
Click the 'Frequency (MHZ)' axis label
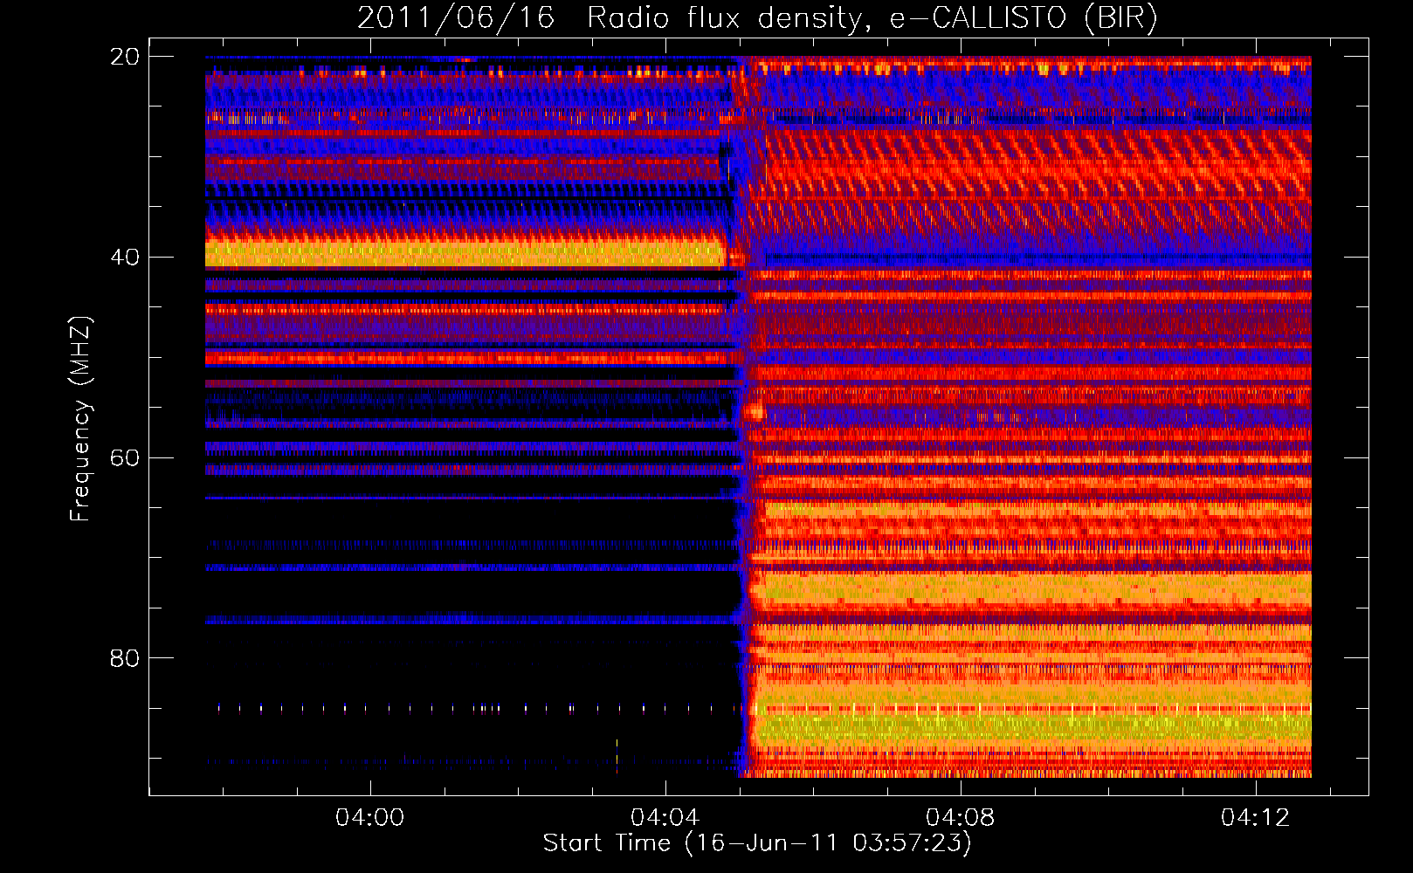click(80, 419)
